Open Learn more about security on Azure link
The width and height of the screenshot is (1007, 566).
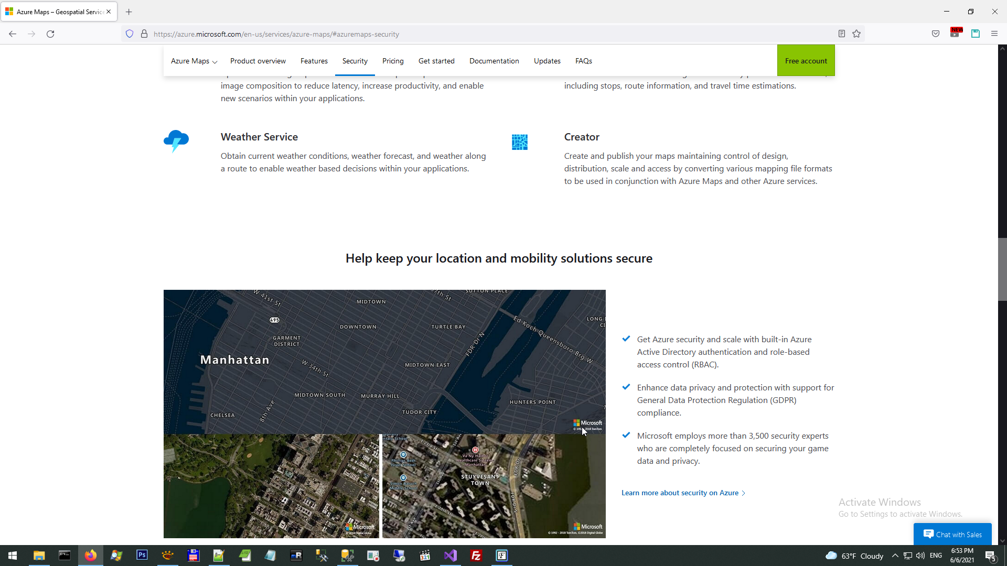pyautogui.click(x=680, y=493)
